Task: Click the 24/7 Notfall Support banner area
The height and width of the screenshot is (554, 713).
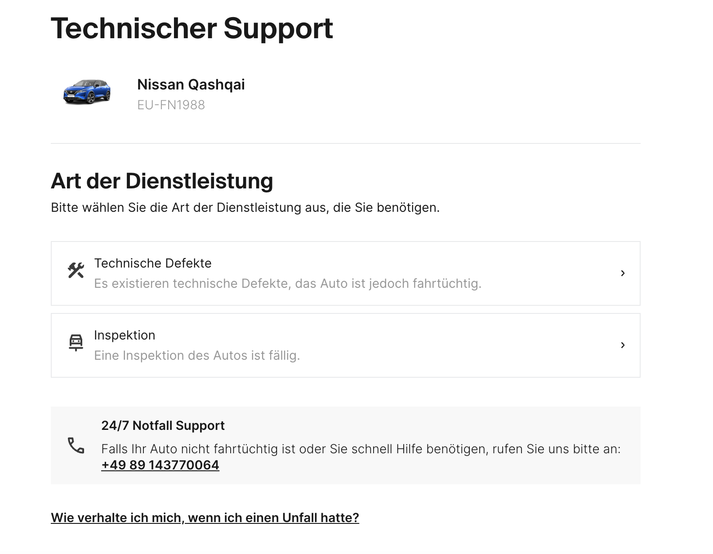Action: 345,445
